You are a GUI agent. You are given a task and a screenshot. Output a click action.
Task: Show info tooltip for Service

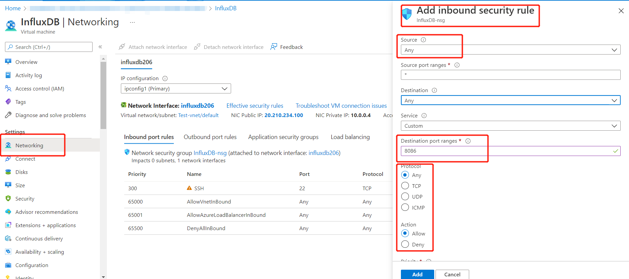[x=424, y=116]
